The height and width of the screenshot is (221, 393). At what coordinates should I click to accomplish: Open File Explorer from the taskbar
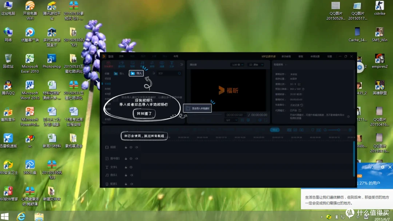click(39, 217)
